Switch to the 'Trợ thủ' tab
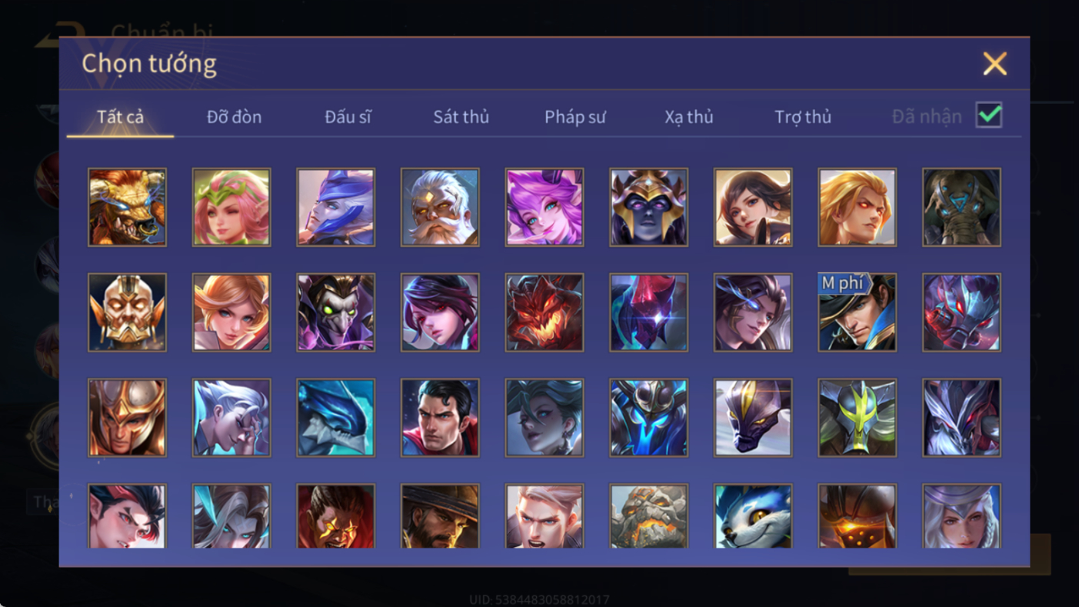Viewport: 1079px width, 607px height. pos(803,117)
